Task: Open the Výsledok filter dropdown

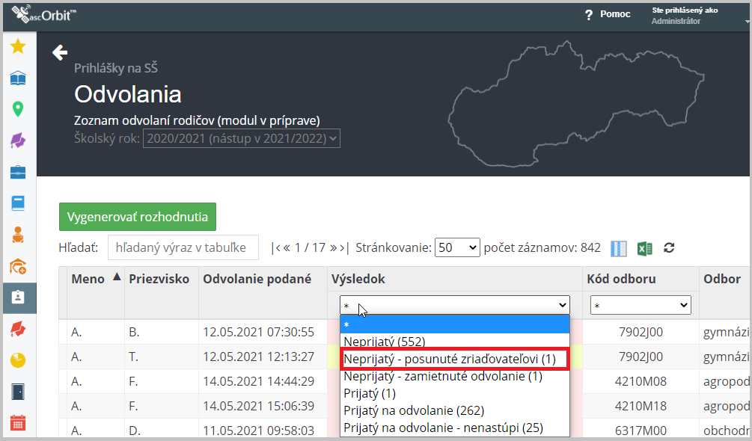Action: (455, 305)
